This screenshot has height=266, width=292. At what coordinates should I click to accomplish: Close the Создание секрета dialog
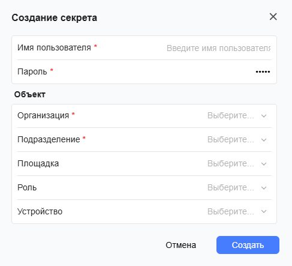click(273, 17)
